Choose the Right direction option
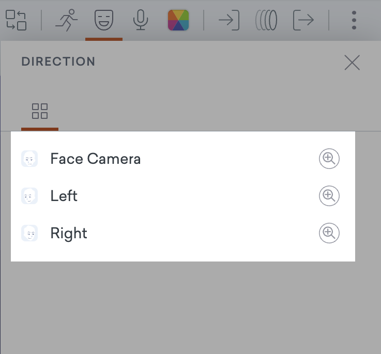This screenshot has height=354, width=381. point(183,233)
